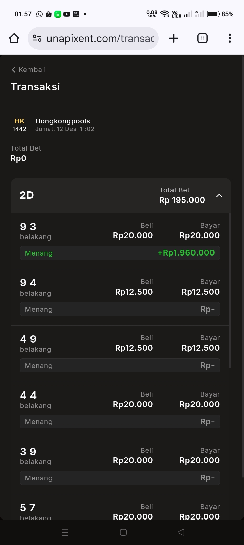The height and width of the screenshot is (545, 244).
Task: Tap the browser home icon
Action: click(14, 38)
